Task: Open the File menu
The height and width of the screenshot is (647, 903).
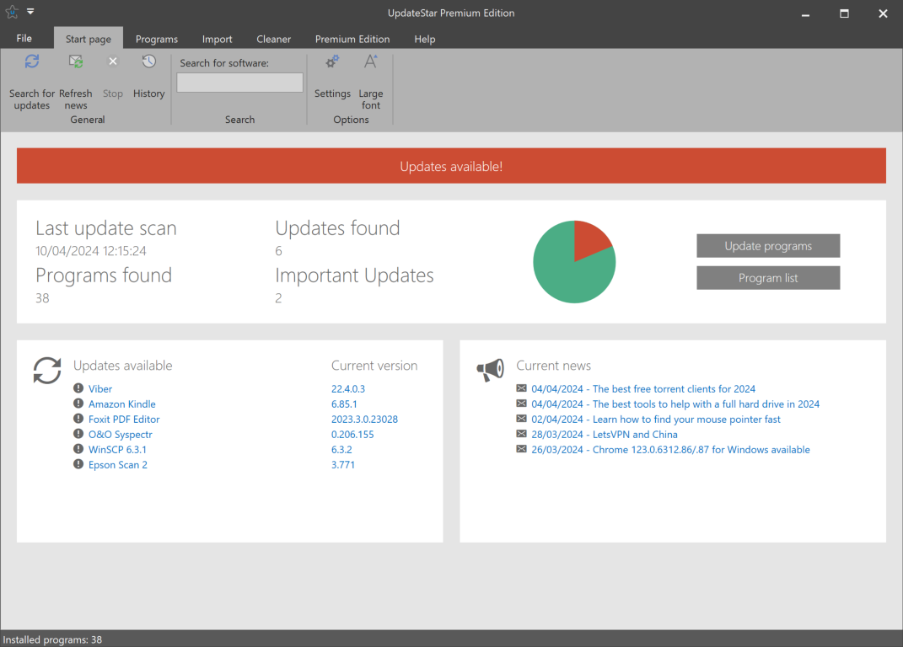Action: click(24, 39)
